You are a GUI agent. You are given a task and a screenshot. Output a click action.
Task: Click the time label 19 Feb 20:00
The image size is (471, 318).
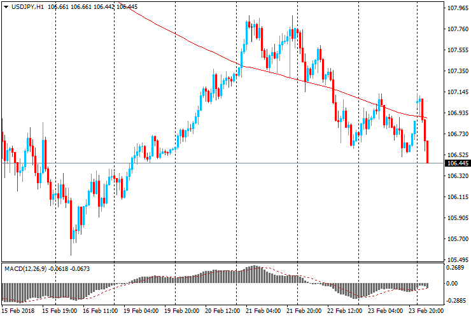click(181, 311)
